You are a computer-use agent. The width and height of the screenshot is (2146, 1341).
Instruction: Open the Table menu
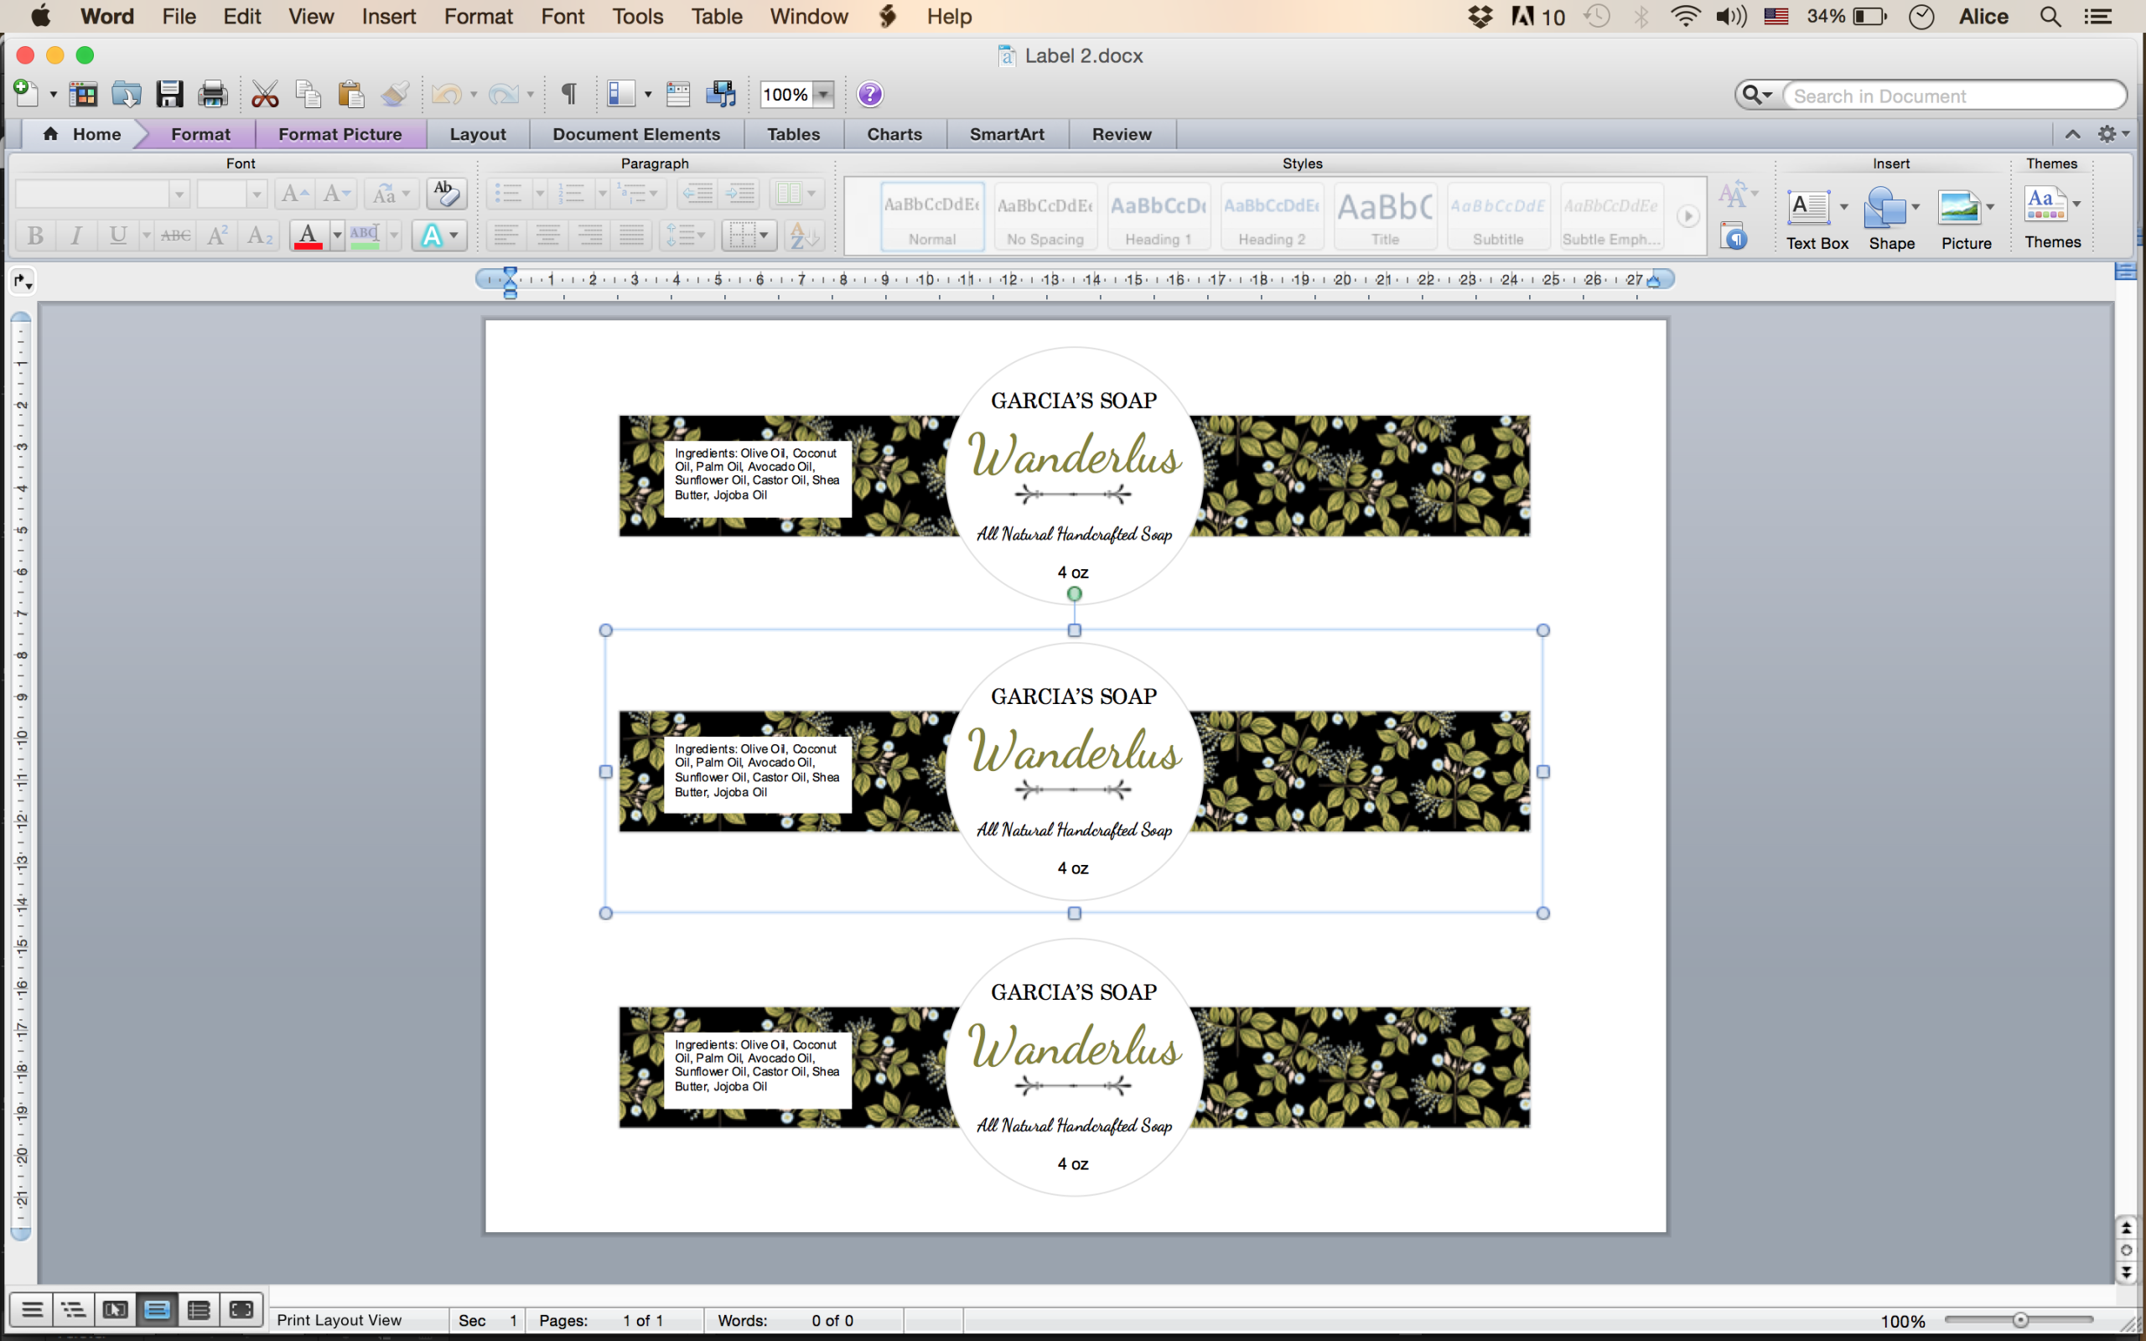point(717,16)
